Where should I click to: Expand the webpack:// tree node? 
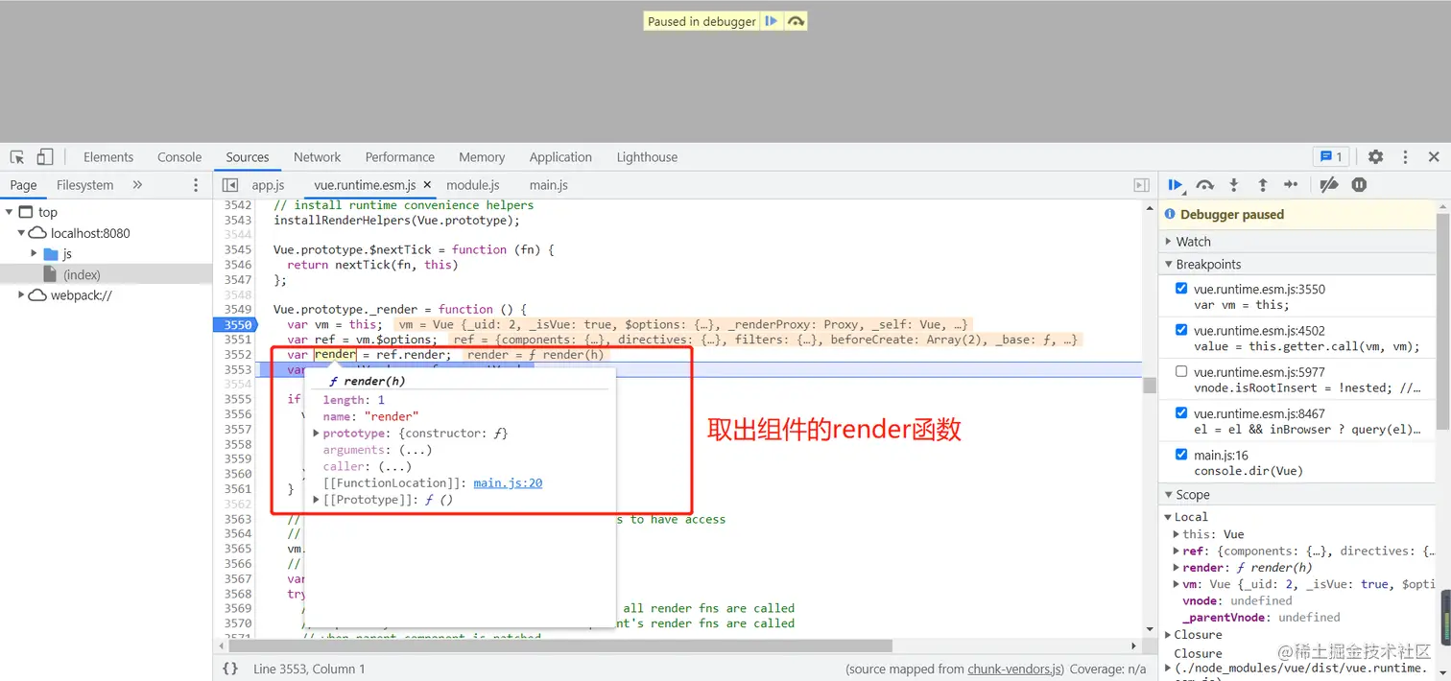click(x=21, y=295)
